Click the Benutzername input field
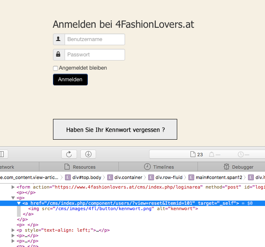The height and width of the screenshot is (247, 265). [95, 39]
